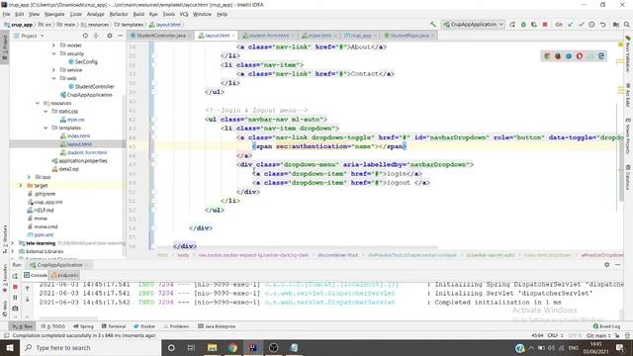Click the Git main branch status widget

[x=598, y=335]
